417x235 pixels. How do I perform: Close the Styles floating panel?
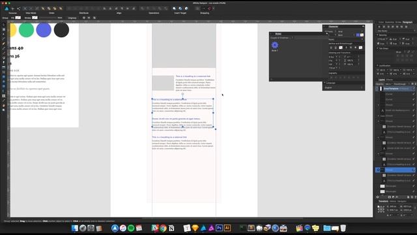point(271,34)
